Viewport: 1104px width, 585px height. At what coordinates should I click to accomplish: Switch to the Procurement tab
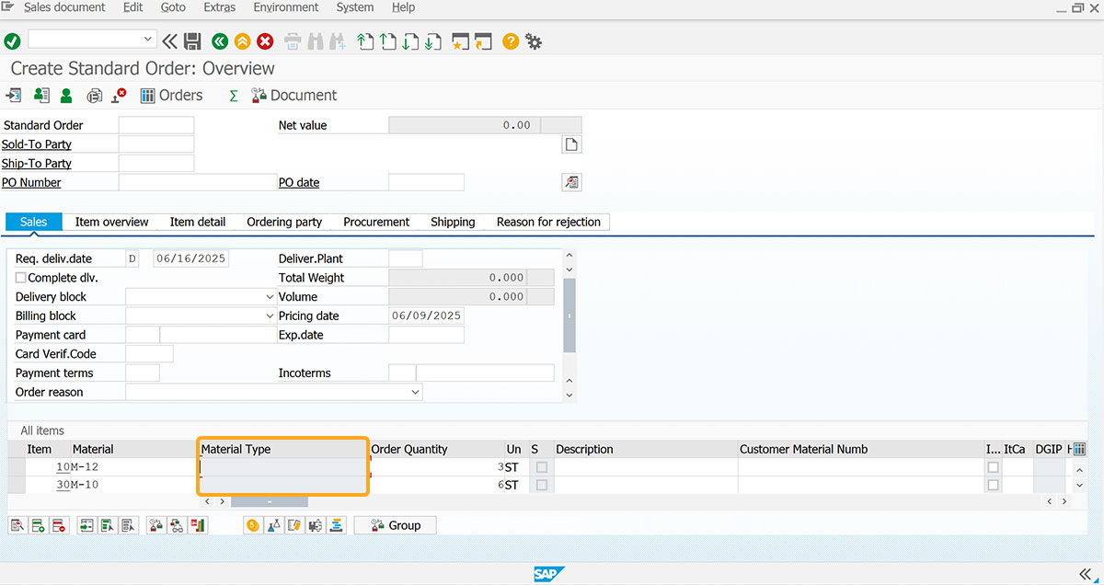376,222
